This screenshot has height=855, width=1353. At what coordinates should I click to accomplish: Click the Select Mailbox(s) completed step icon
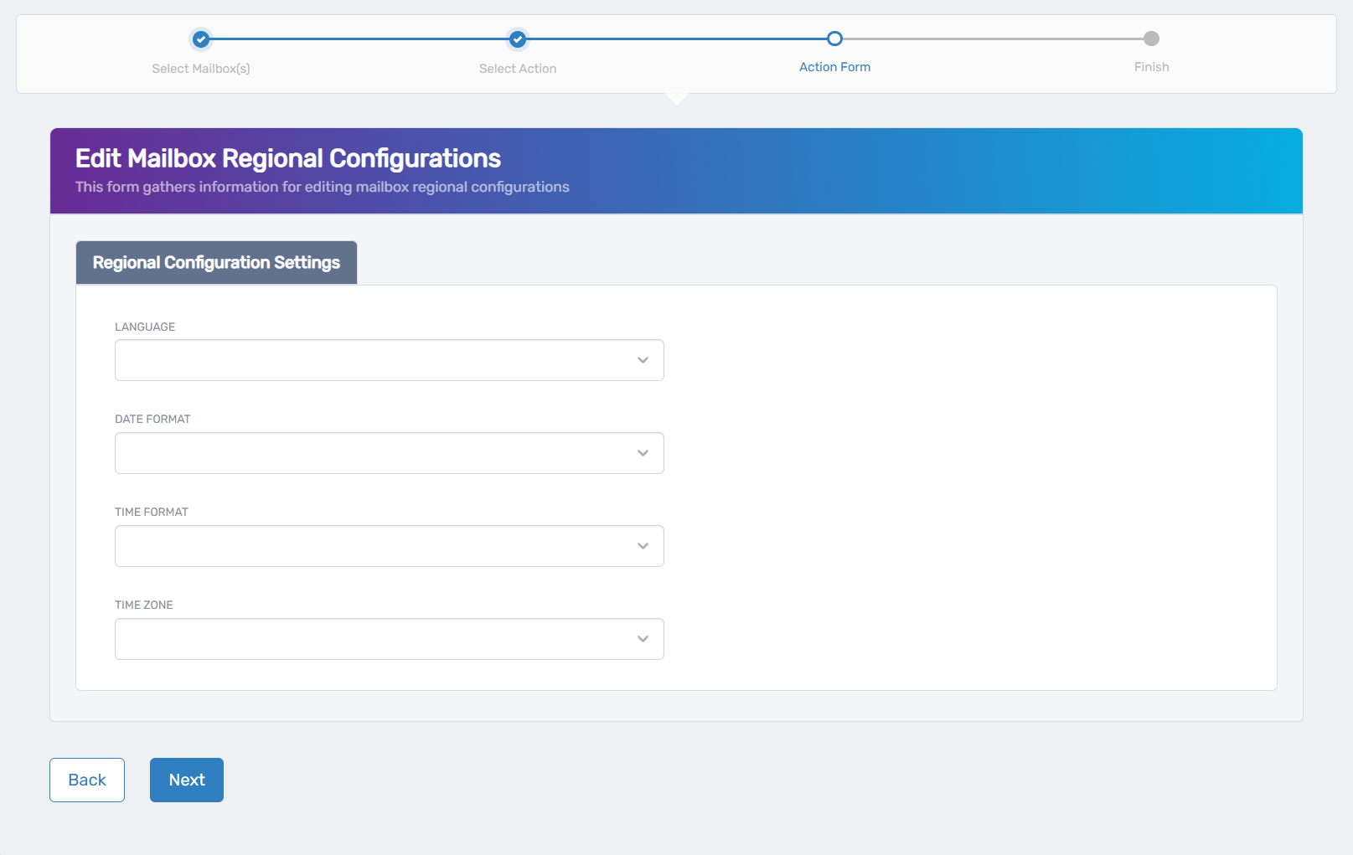point(200,39)
